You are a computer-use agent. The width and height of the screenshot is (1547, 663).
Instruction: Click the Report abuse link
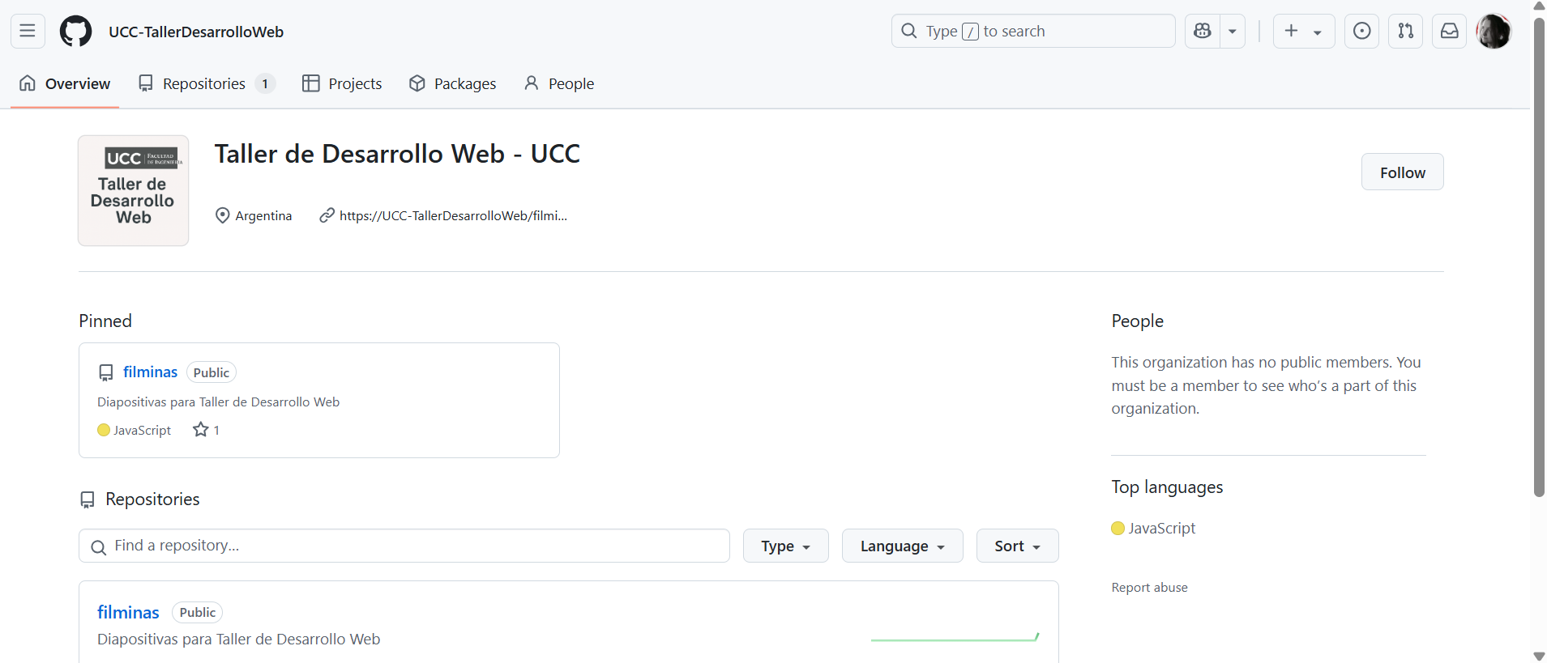pos(1149,587)
